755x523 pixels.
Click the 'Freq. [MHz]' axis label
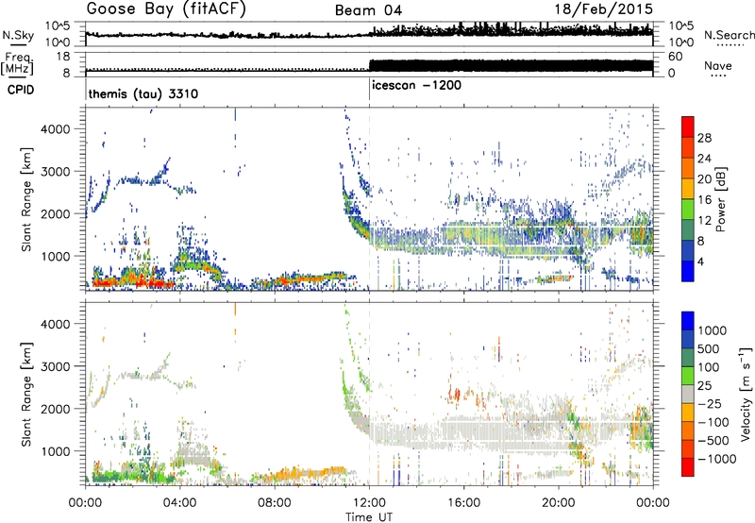pos(17,64)
